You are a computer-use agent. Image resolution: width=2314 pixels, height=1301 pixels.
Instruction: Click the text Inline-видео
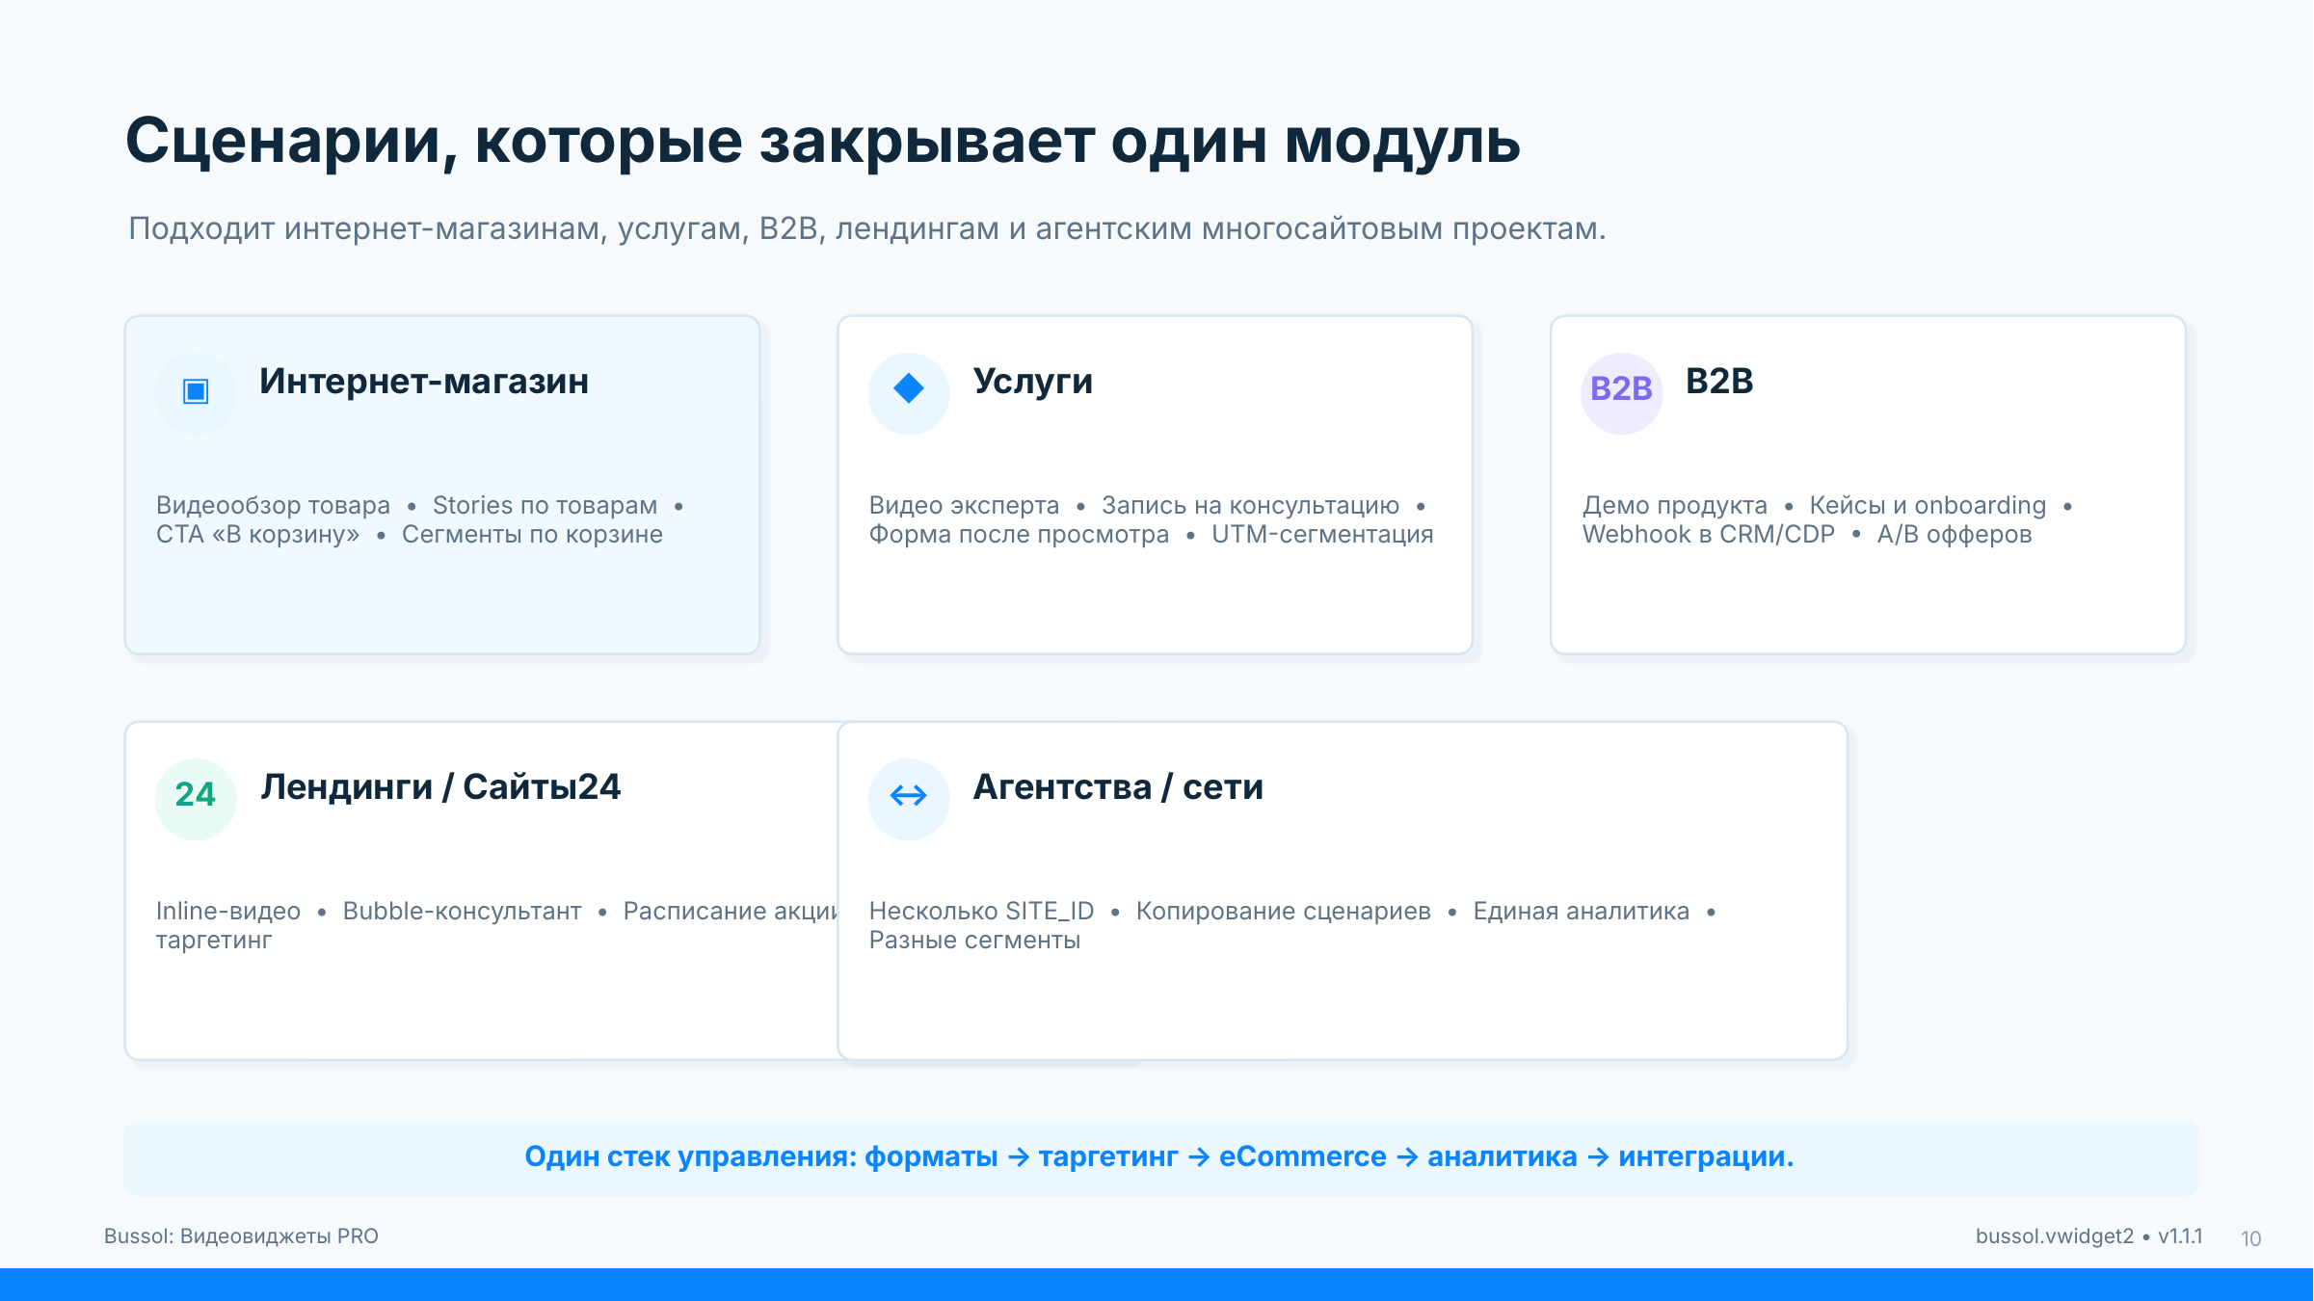(x=228, y=911)
